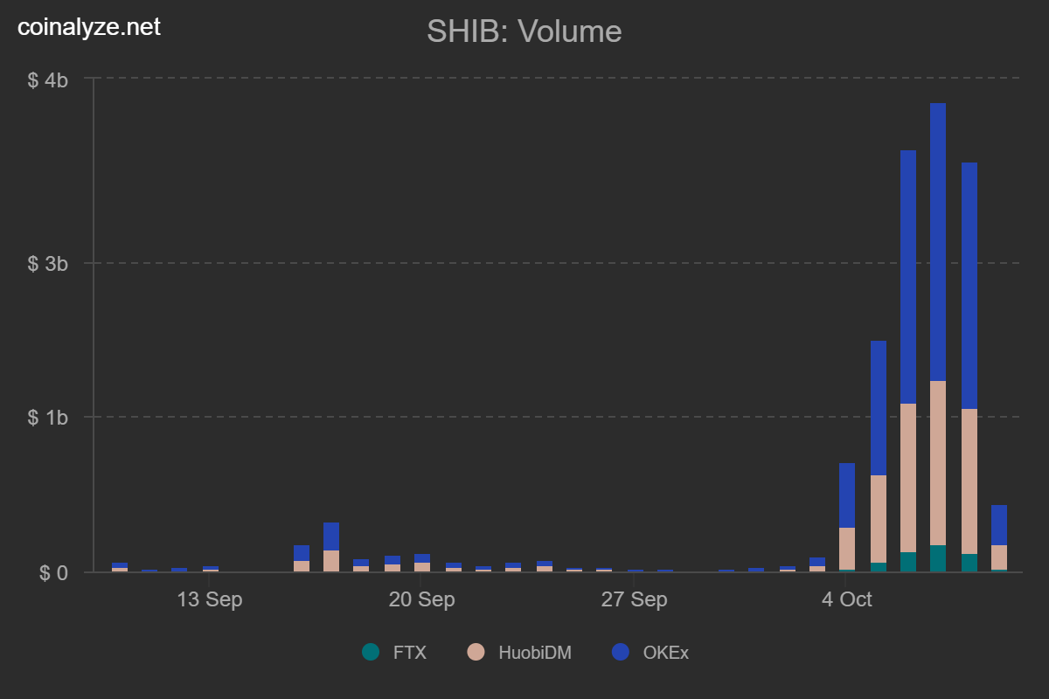Toggle the HuobiDM series beige legend dot
This screenshot has height=699, width=1049.
coord(476,652)
